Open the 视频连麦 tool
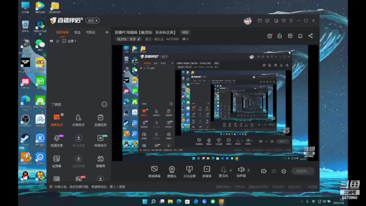The image size is (366, 206). pyautogui.click(x=57, y=141)
